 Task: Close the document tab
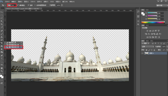click(41, 8)
